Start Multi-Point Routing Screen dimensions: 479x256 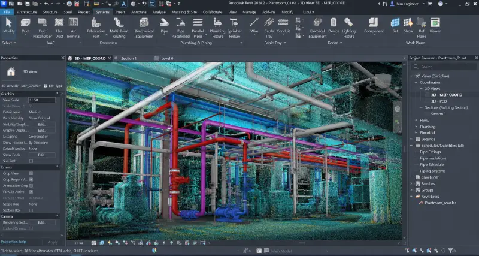point(119,28)
